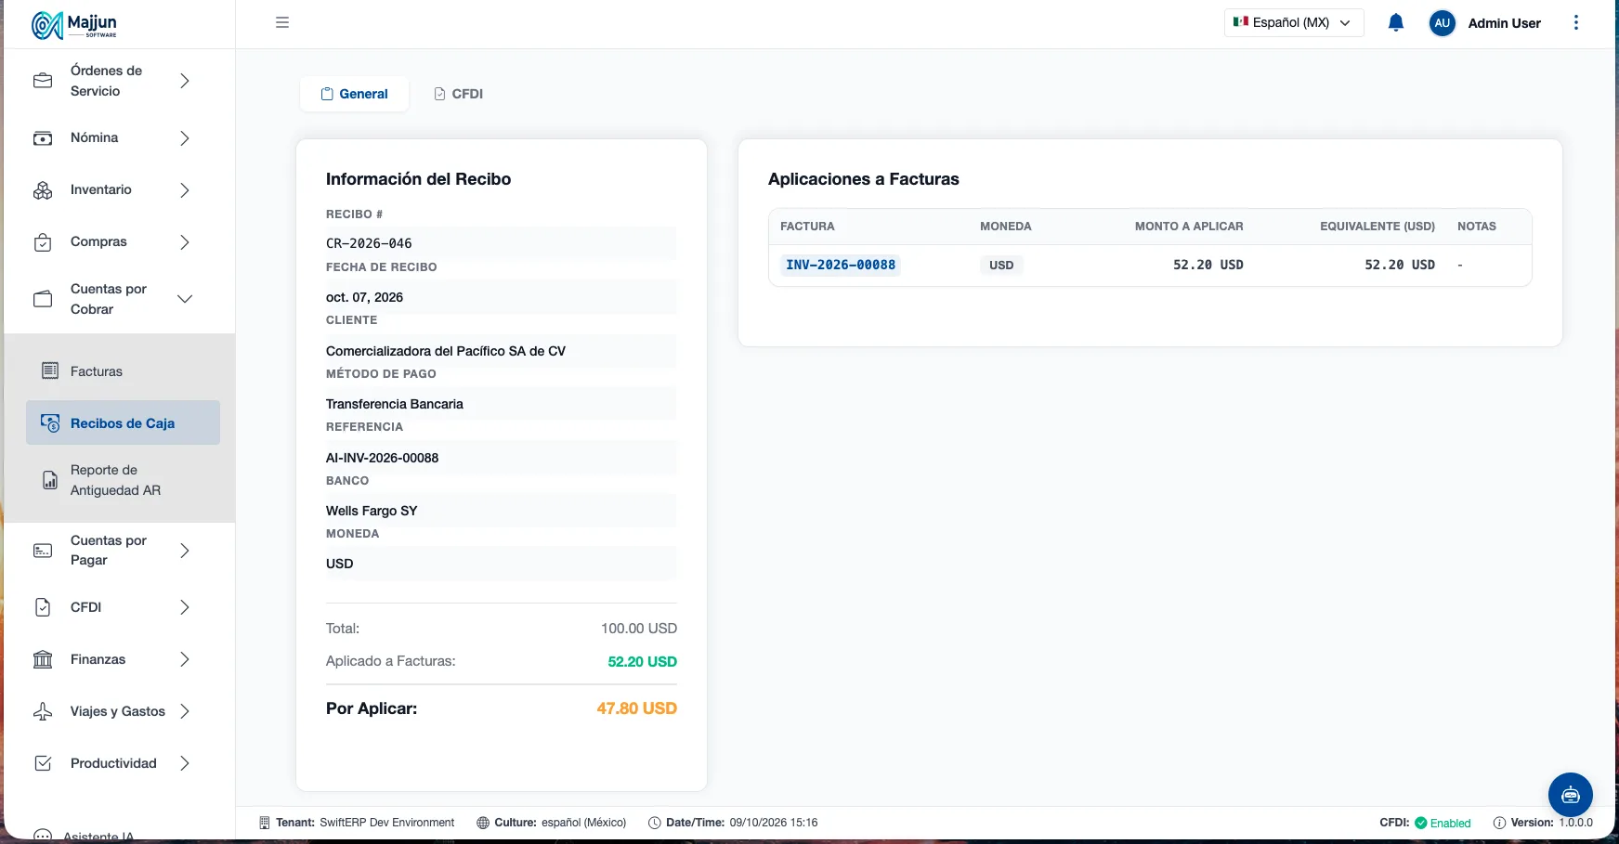
Task: Click the Nómina sidebar icon
Action: point(43,138)
